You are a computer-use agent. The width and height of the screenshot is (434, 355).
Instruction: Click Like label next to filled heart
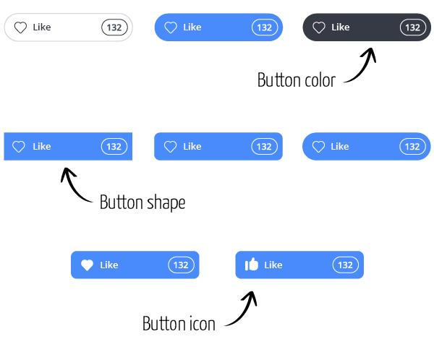point(109,265)
